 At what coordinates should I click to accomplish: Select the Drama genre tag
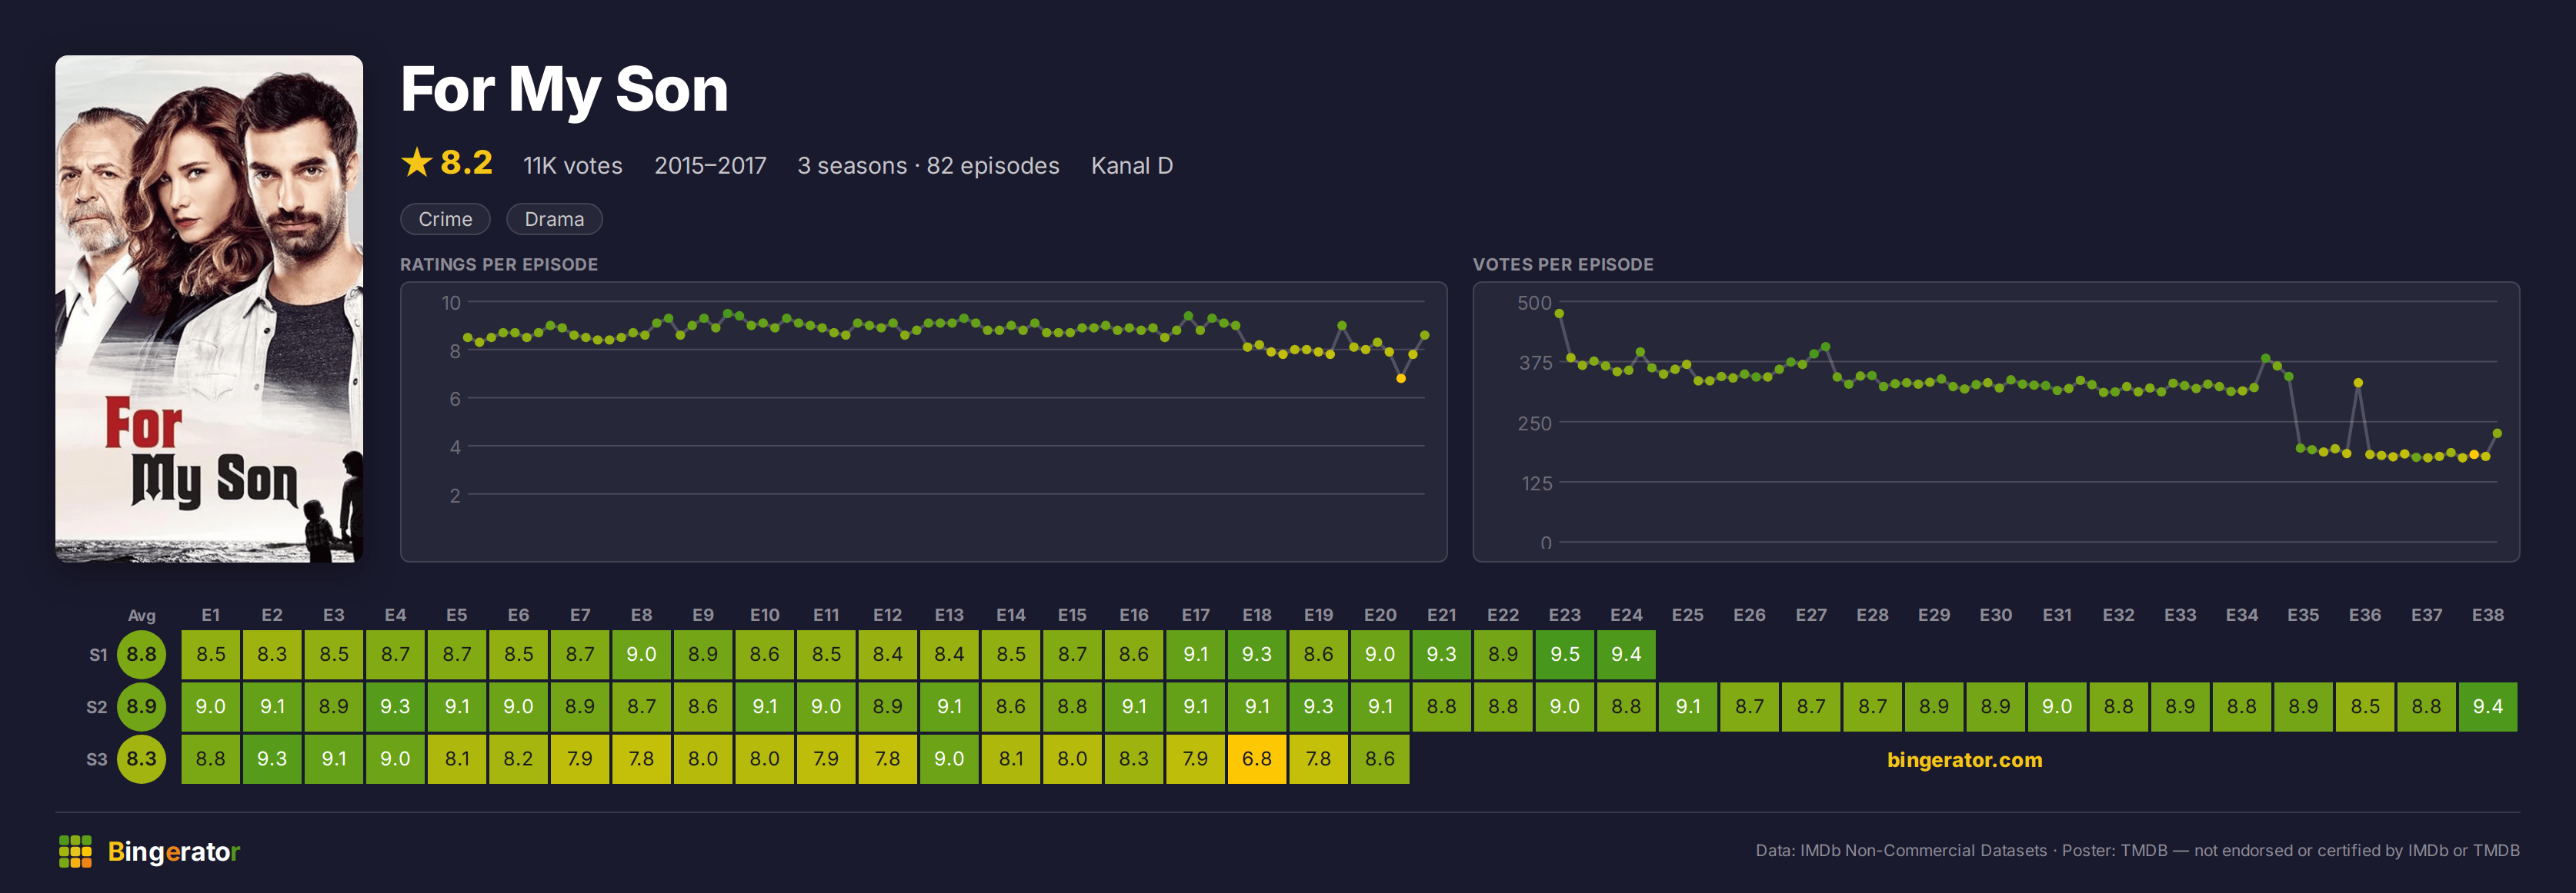tap(554, 219)
